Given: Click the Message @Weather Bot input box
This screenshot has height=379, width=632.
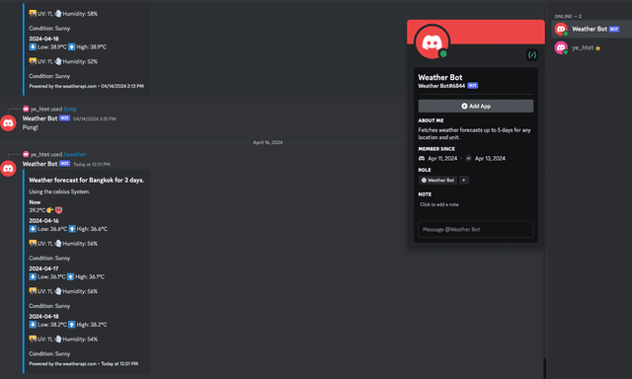Looking at the screenshot, I should tap(476, 229).
